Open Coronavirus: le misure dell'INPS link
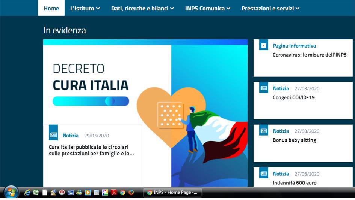The height and width of the screenshot is (200, 355). 309,55
